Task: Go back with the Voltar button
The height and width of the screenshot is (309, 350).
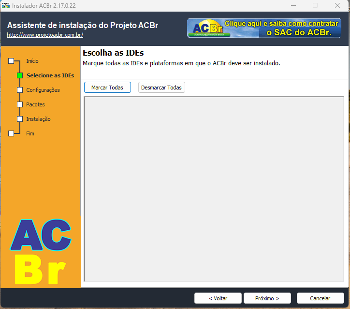Action: 218,298
